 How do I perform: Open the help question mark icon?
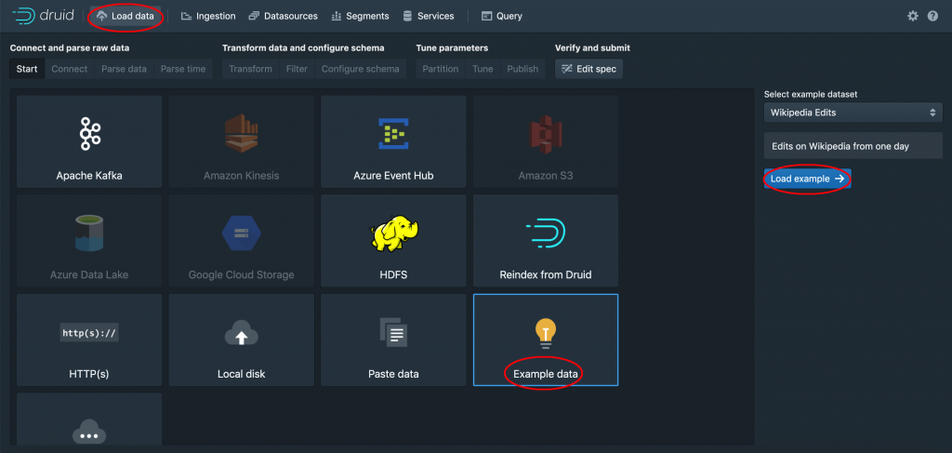(x=932, y=16)
